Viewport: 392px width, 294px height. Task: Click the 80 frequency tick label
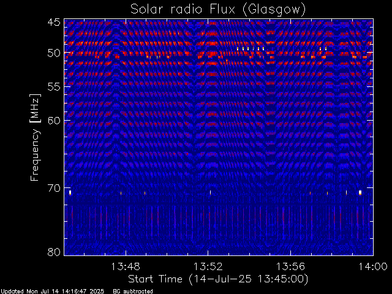(54, 252)
